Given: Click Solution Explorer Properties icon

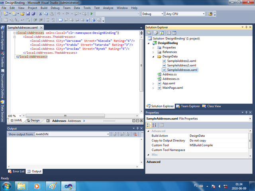Looking at the screenshot, I should [149, 33].
